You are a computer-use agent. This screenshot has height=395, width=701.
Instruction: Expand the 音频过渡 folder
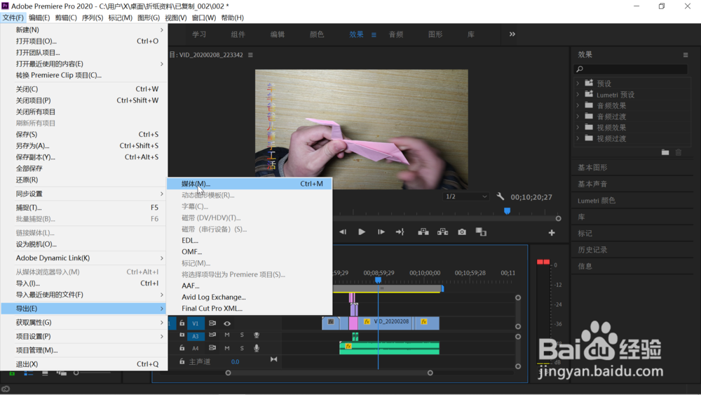[578, 116]
